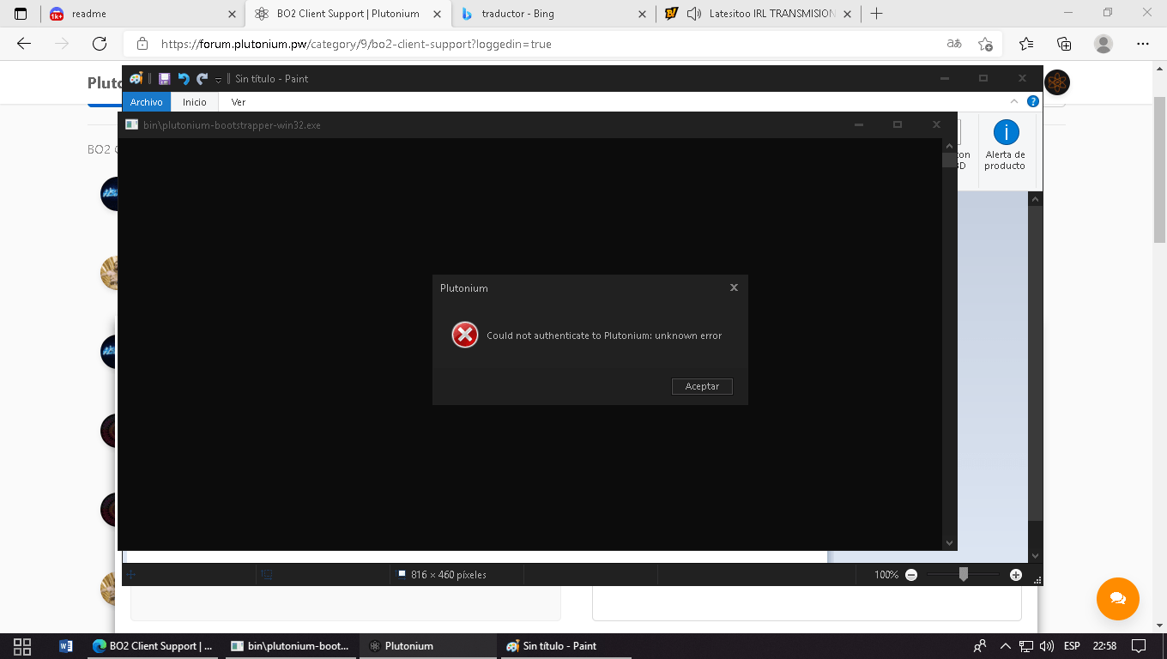Viewport: 1167px width, 659px height.
Task: Open Word from the taskbar
Action: click(x=66, y=646)
